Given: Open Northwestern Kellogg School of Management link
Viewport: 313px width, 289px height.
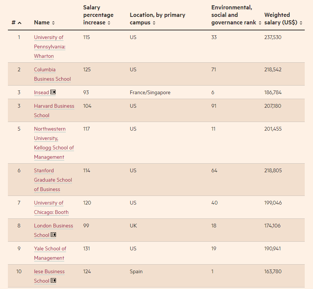Looking at the screenshot, I should coord(53,143).
